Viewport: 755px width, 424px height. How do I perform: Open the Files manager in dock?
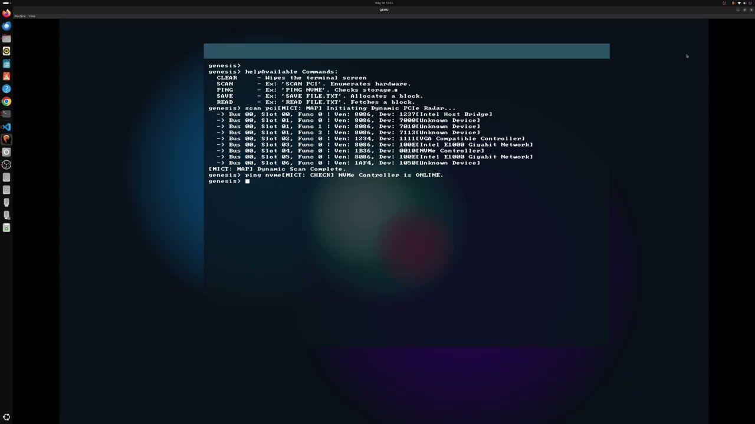click(x=6, y=38)
